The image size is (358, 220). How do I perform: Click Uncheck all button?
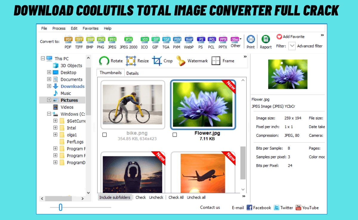click(196, 197)
